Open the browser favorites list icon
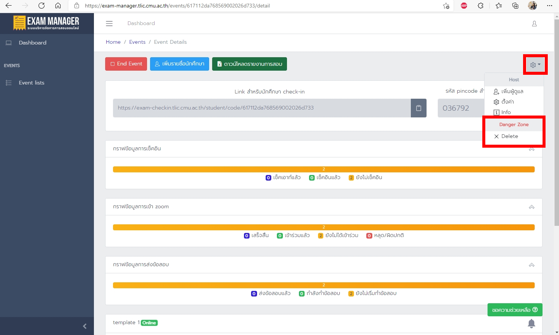This screenshot has height=335, width=559. 499,6
